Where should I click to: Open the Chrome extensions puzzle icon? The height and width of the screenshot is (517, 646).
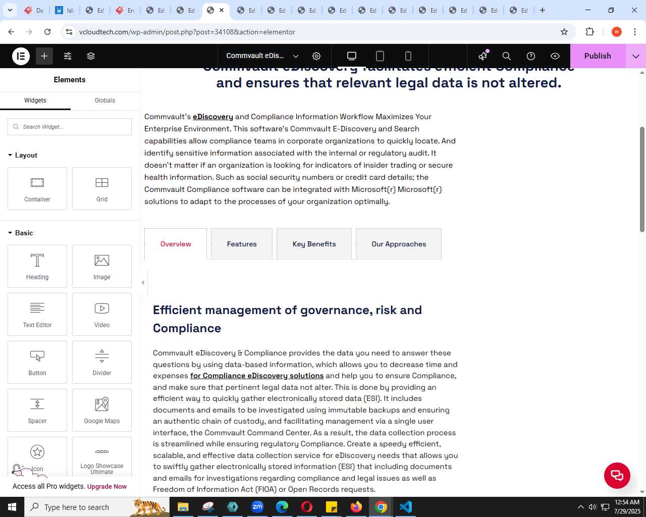(589, 32)
